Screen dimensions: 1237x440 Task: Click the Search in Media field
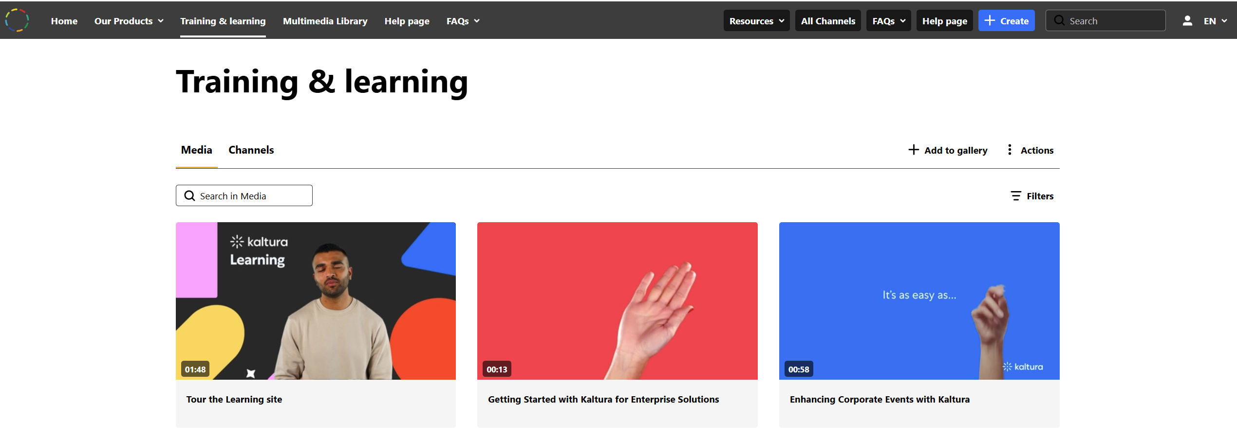tap(244, 195)
